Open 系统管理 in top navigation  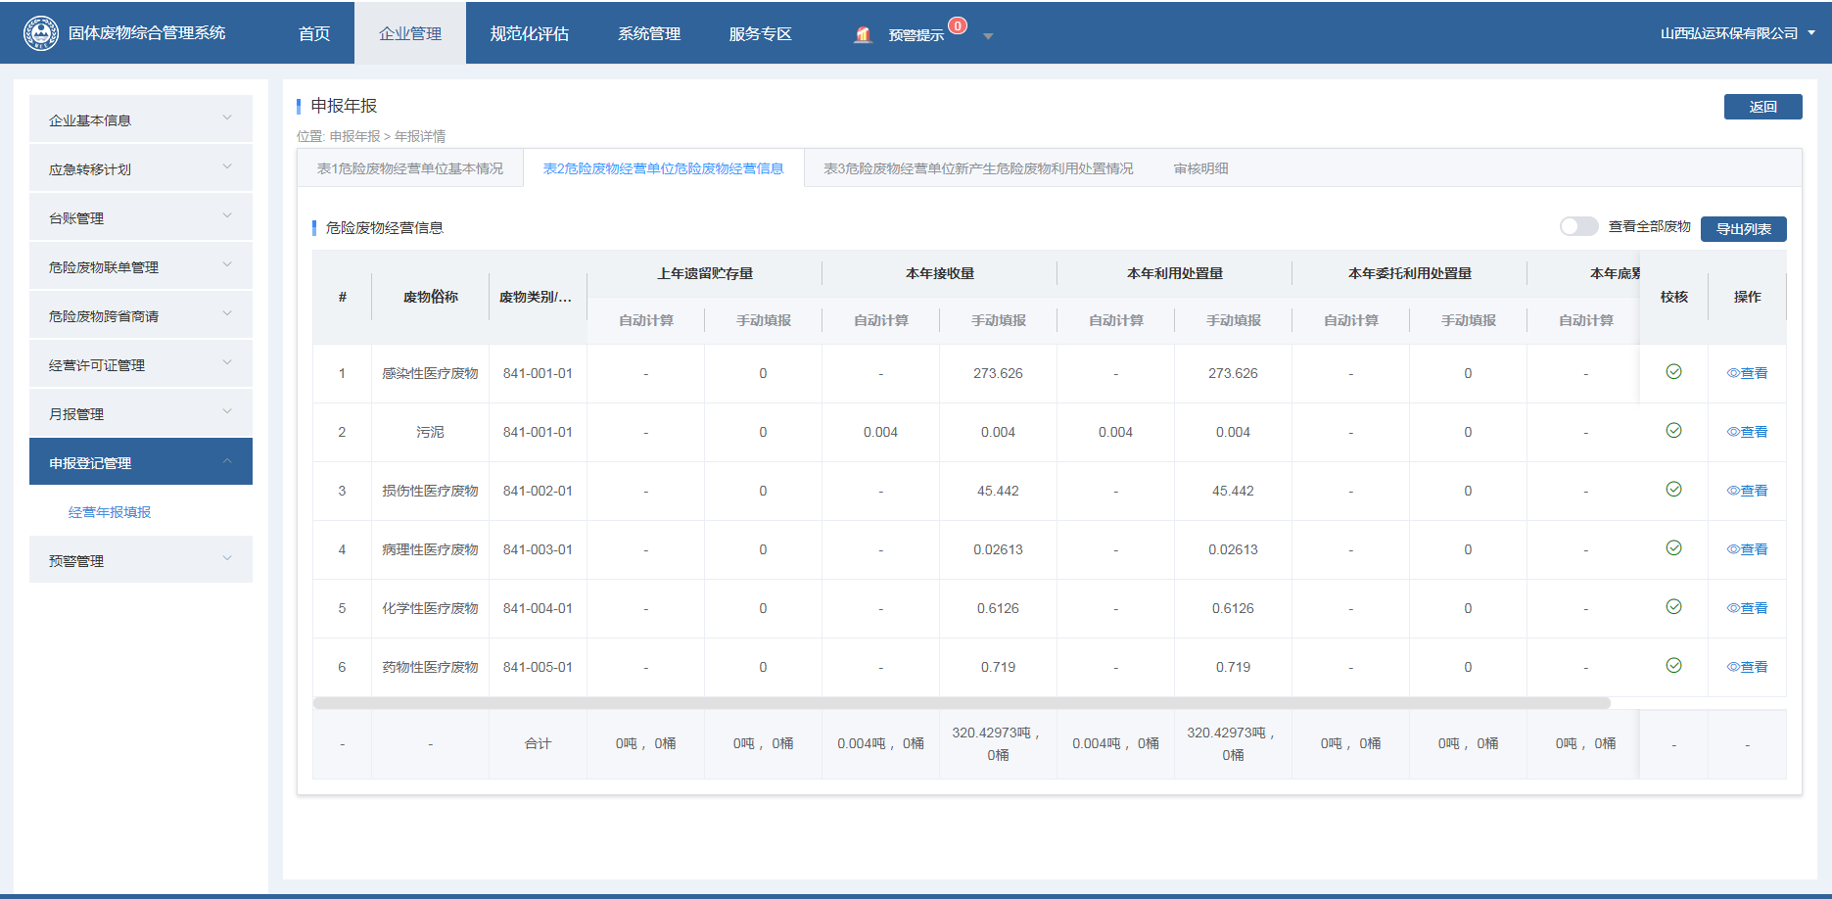649,33
